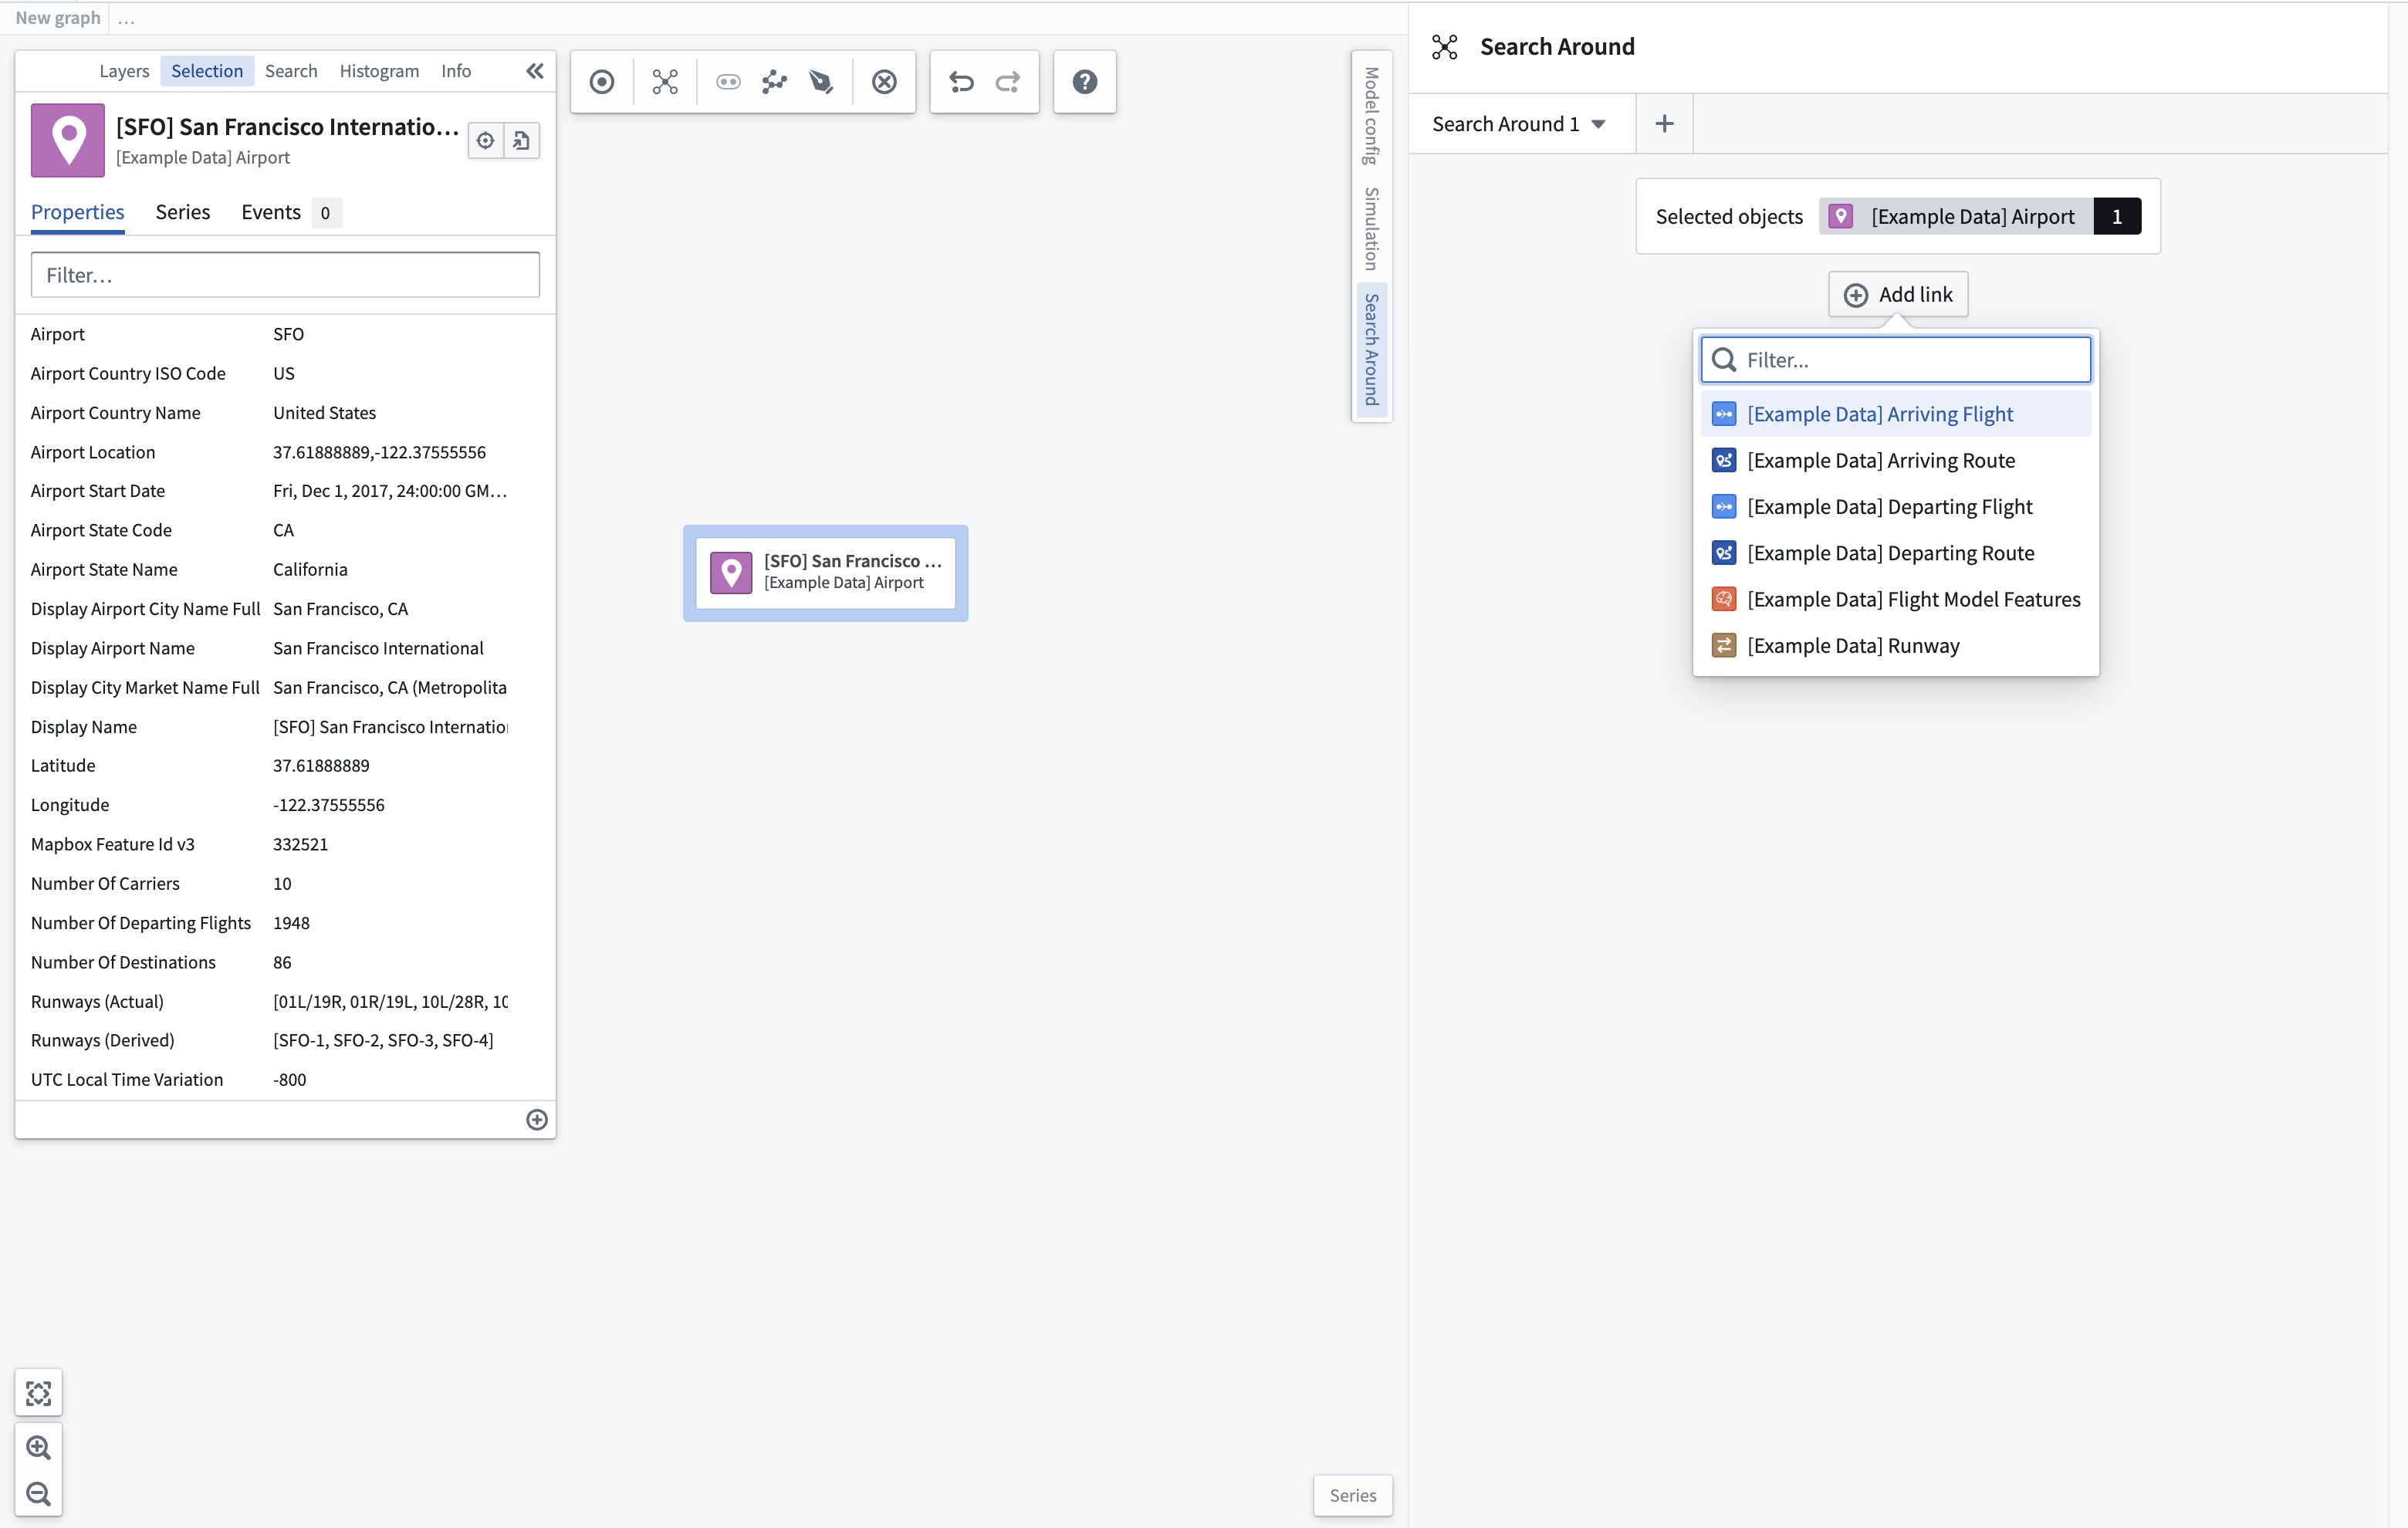This screenshot has height=1528, width=2408.
Task: Click the fit-to-screen icon
Action: pyautogui.click(x=39, y=1393)
